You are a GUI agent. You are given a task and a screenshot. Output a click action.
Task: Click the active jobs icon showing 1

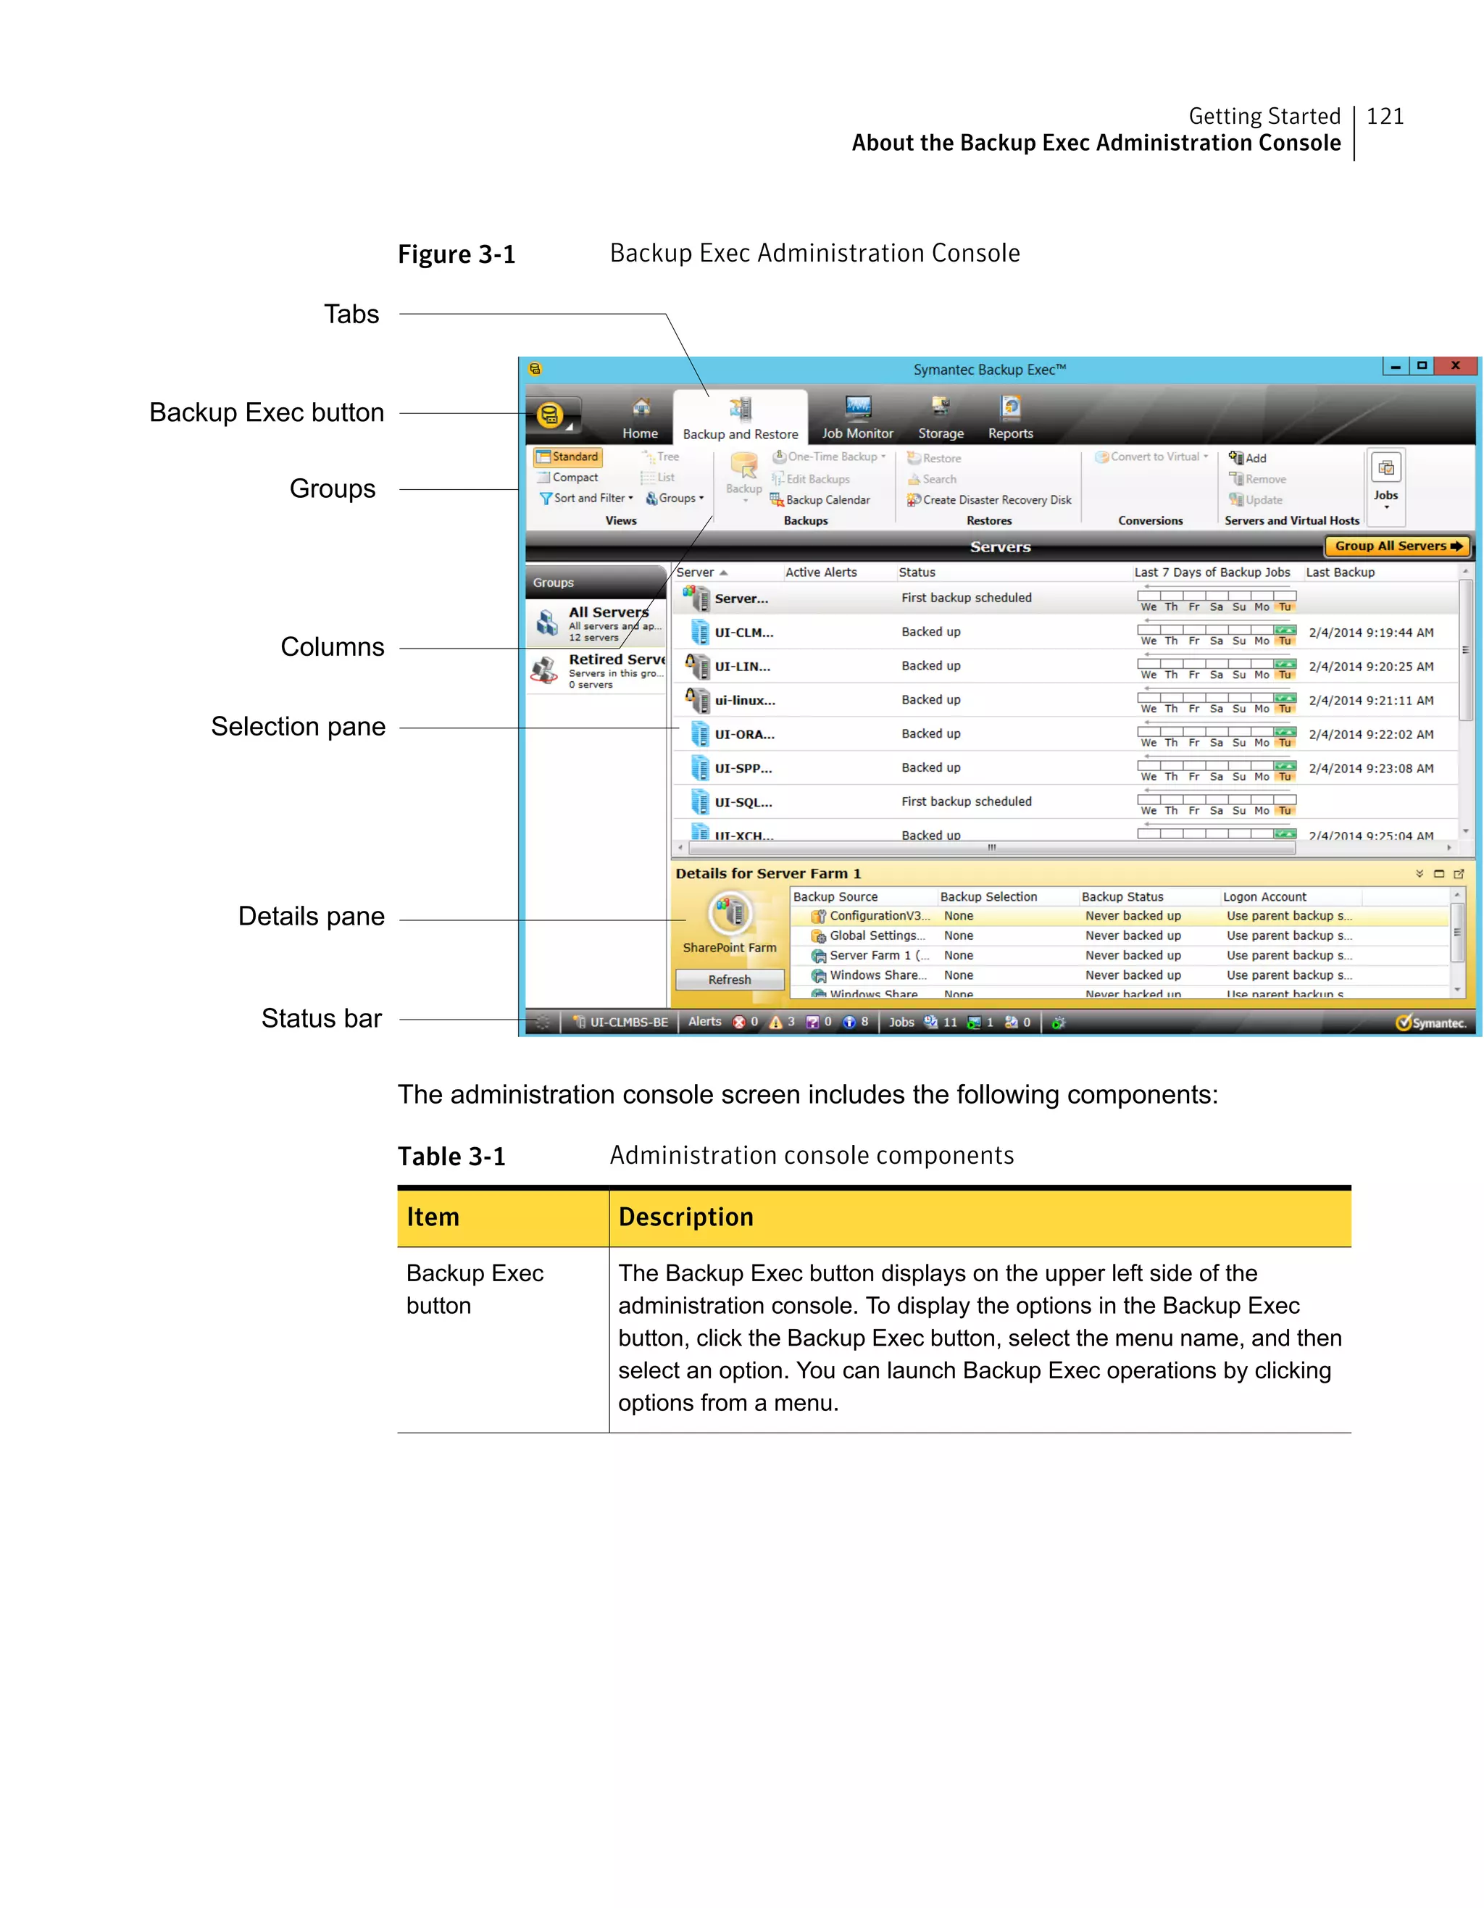(974, 1023)
